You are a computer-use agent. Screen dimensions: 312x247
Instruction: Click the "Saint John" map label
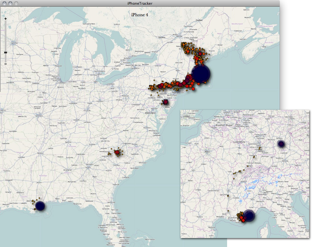pyautogui.click(x=243, y=39)
